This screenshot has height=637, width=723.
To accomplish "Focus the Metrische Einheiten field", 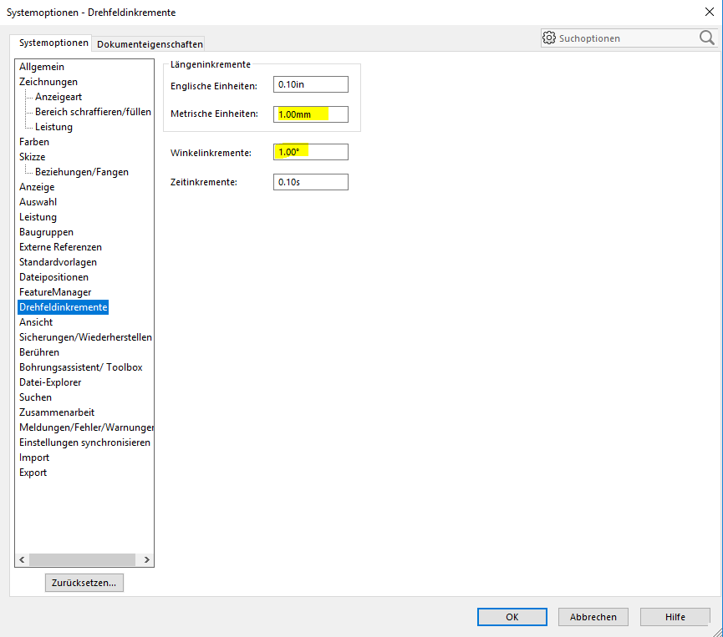I will point(310,114).
